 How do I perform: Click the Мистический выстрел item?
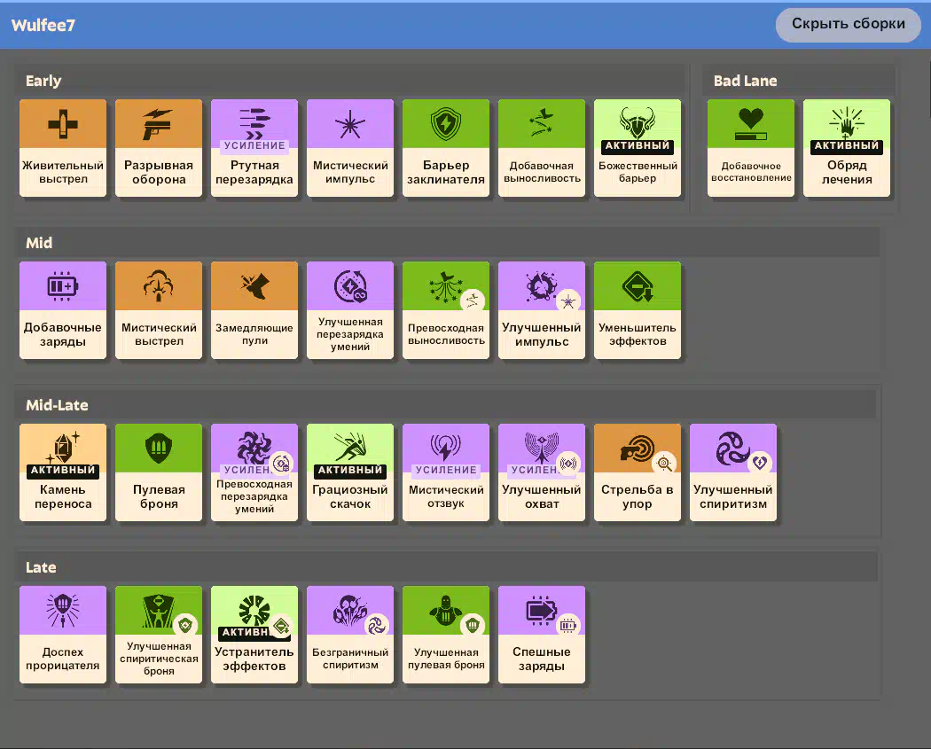click(x=159, y=310)
